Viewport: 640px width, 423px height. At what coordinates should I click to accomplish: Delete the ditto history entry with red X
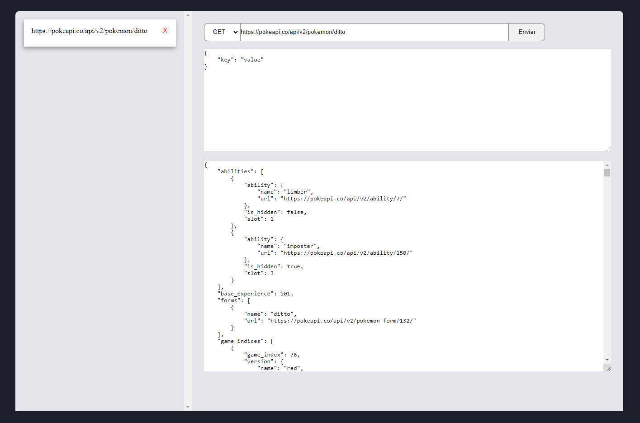165,30
